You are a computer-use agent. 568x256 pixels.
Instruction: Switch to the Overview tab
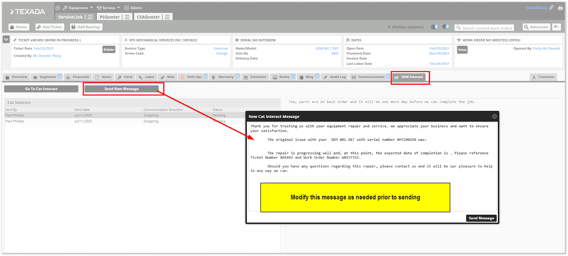coord(16,77)
